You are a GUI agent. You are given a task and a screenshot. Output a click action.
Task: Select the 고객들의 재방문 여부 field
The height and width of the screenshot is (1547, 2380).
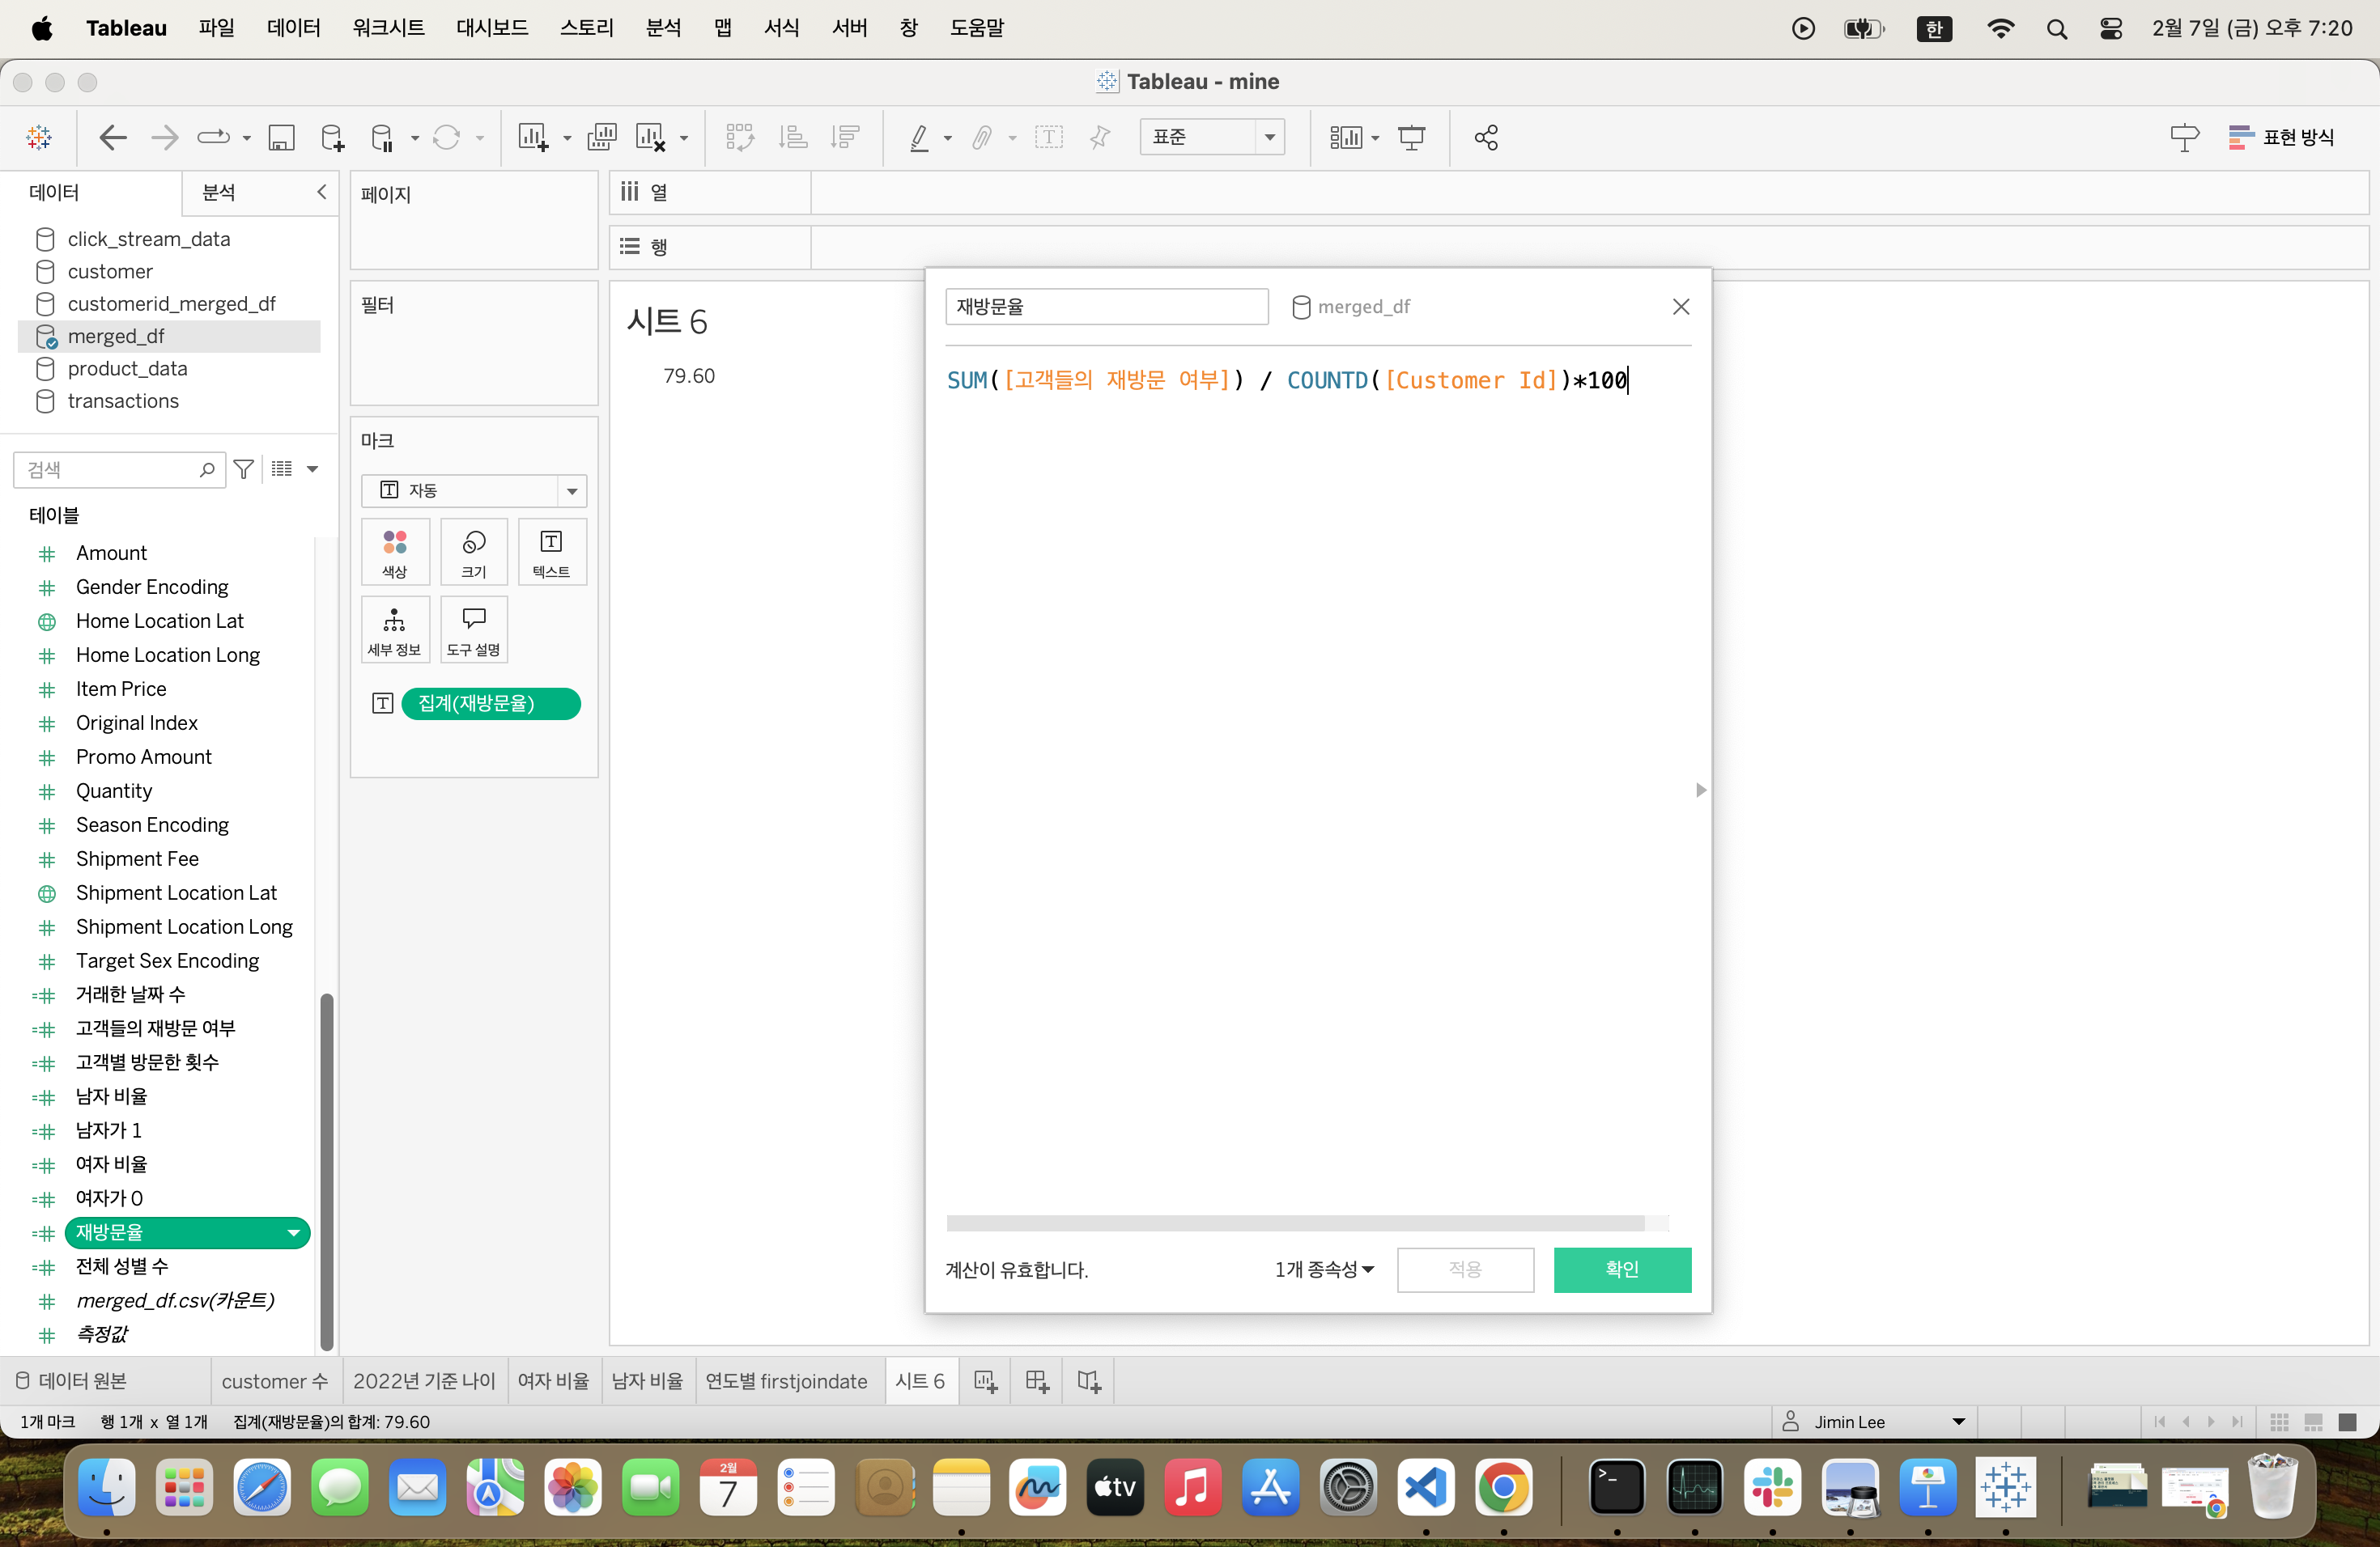tap(155, 1028)
